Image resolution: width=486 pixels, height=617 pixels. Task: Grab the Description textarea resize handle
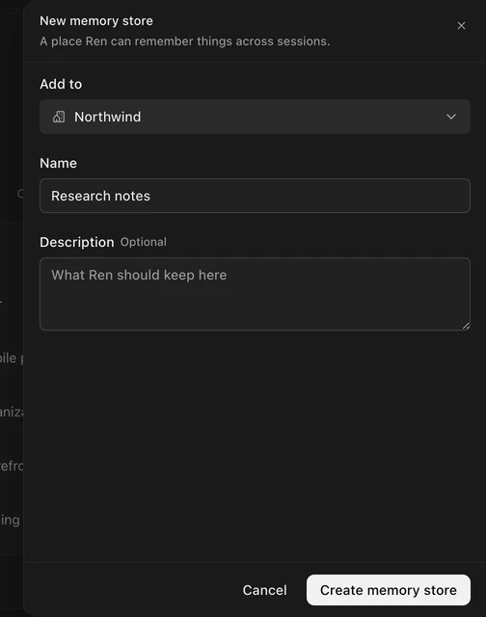point(466,326)
